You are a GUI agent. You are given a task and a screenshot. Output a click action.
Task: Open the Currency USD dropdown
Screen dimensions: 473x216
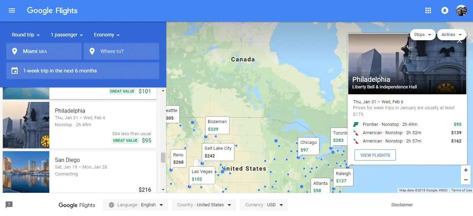coord(264,205)
